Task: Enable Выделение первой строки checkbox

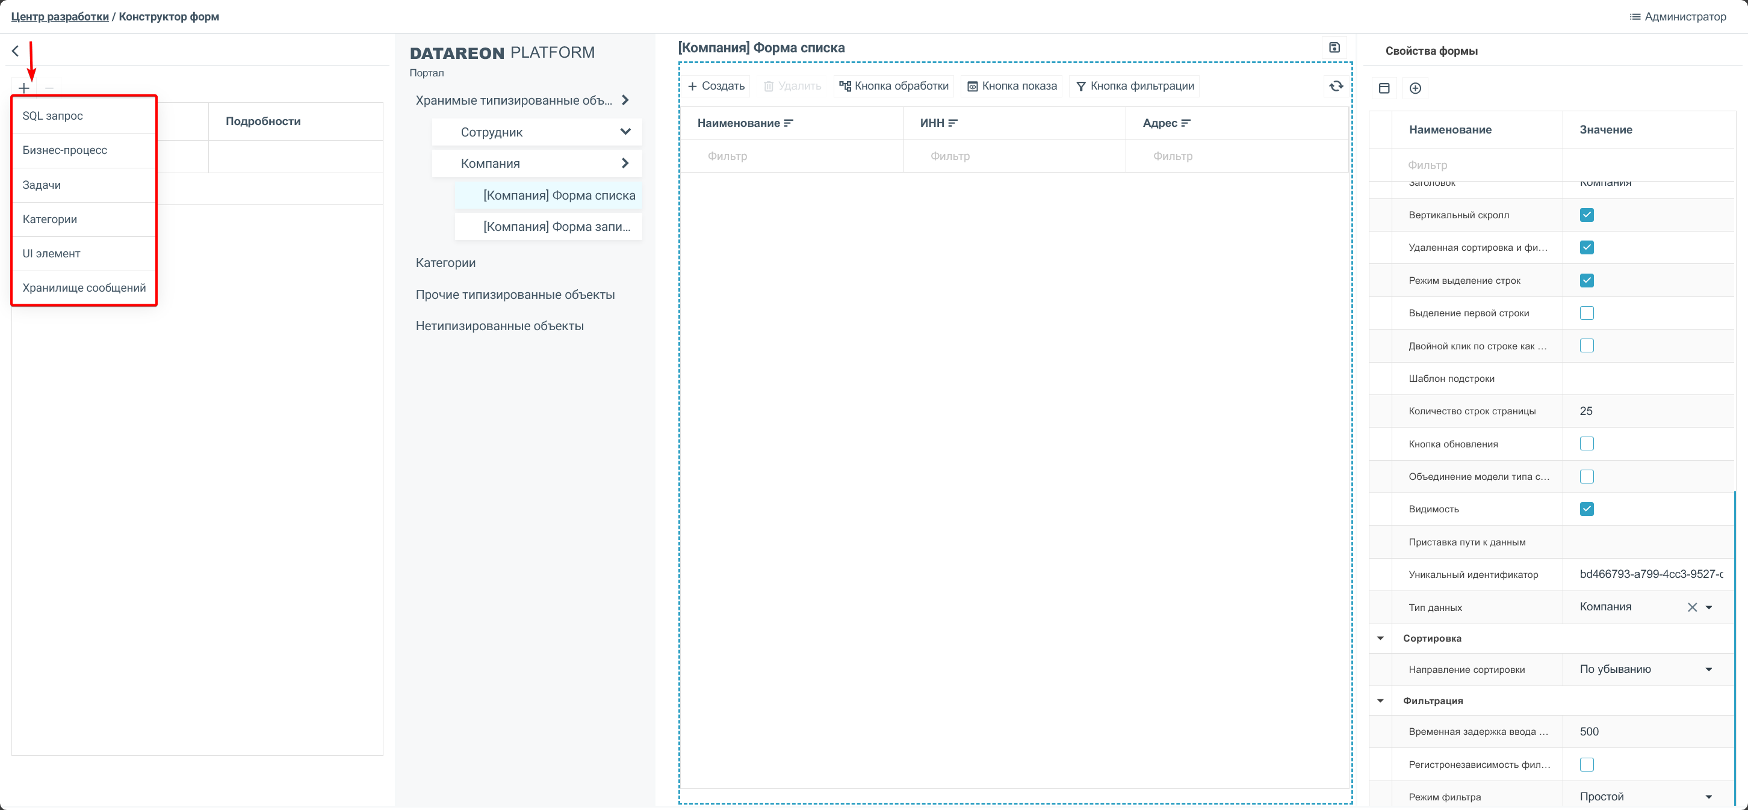Action: (1587, 313)
